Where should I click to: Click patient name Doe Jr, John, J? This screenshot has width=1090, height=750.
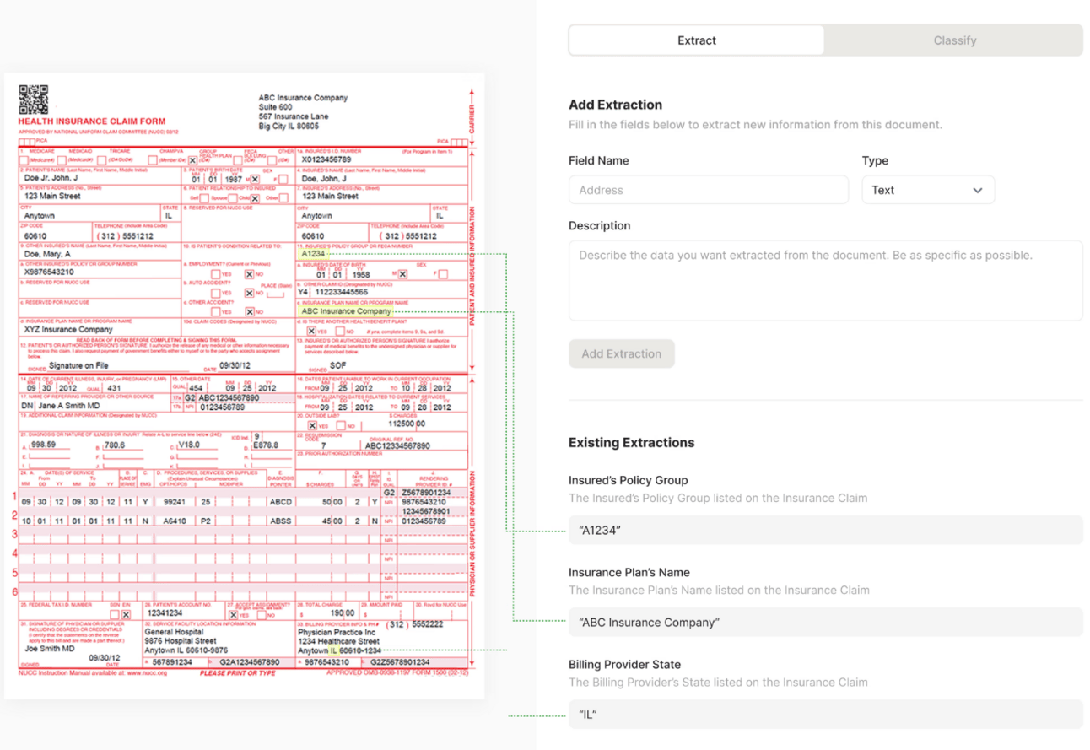point(51,179)
